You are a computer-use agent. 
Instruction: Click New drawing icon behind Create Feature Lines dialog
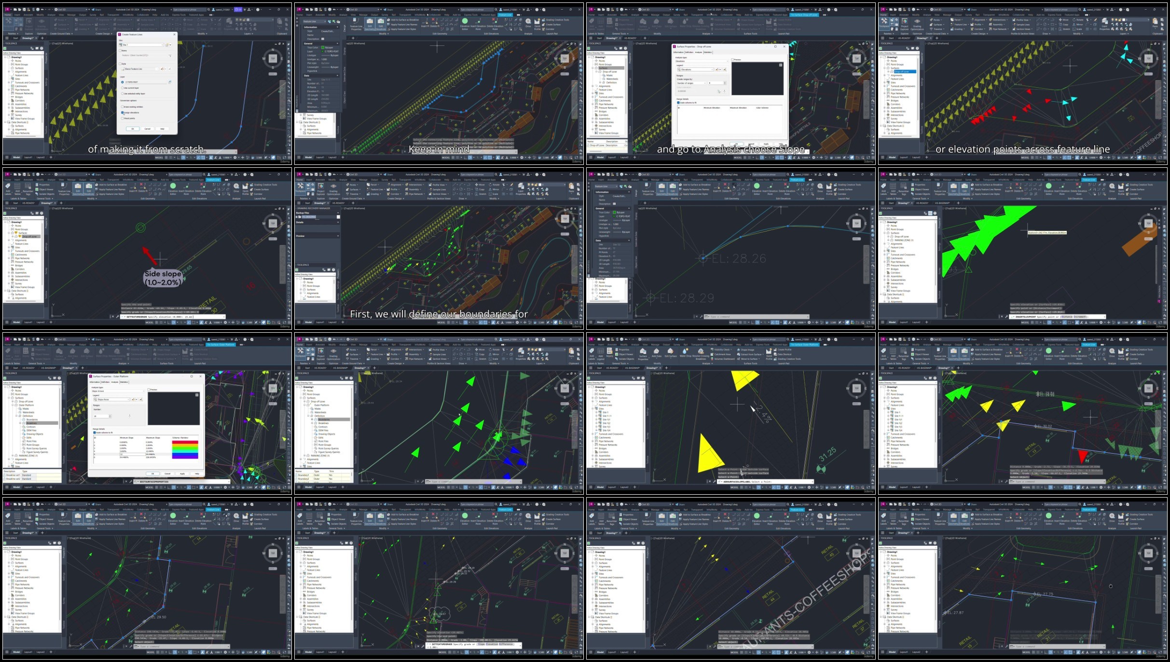pos(15,10)
